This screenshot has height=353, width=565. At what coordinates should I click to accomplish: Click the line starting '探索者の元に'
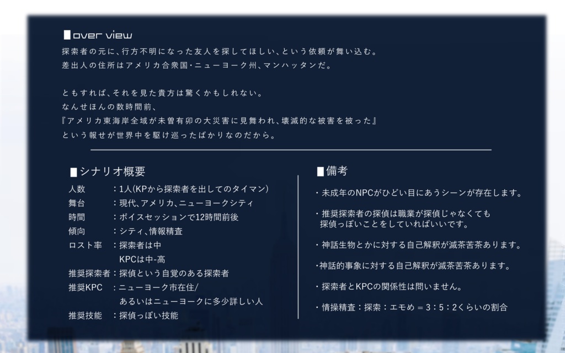[220, 51]
